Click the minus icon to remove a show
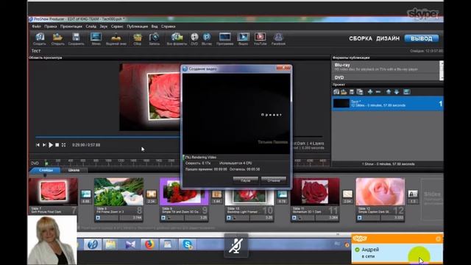This screenshot has width=471, height=265. point(378,92)
